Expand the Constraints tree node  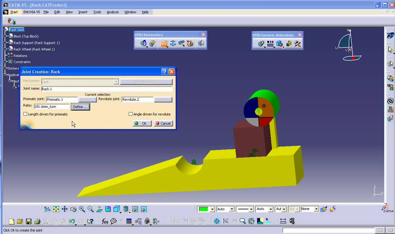(x=6, y=62)
